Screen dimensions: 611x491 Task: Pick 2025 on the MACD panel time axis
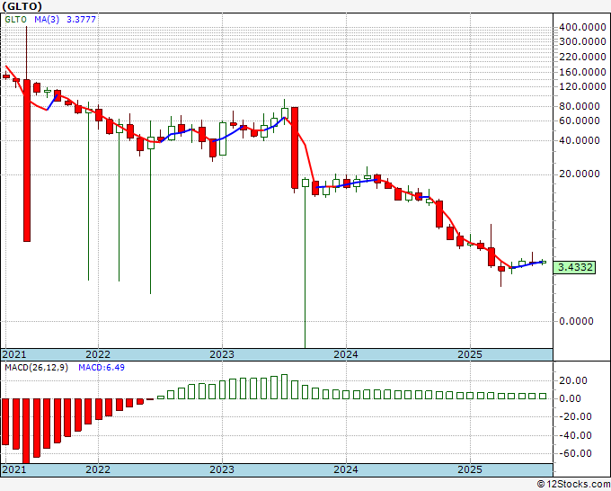pyautogui.click(x=470, y=469)
